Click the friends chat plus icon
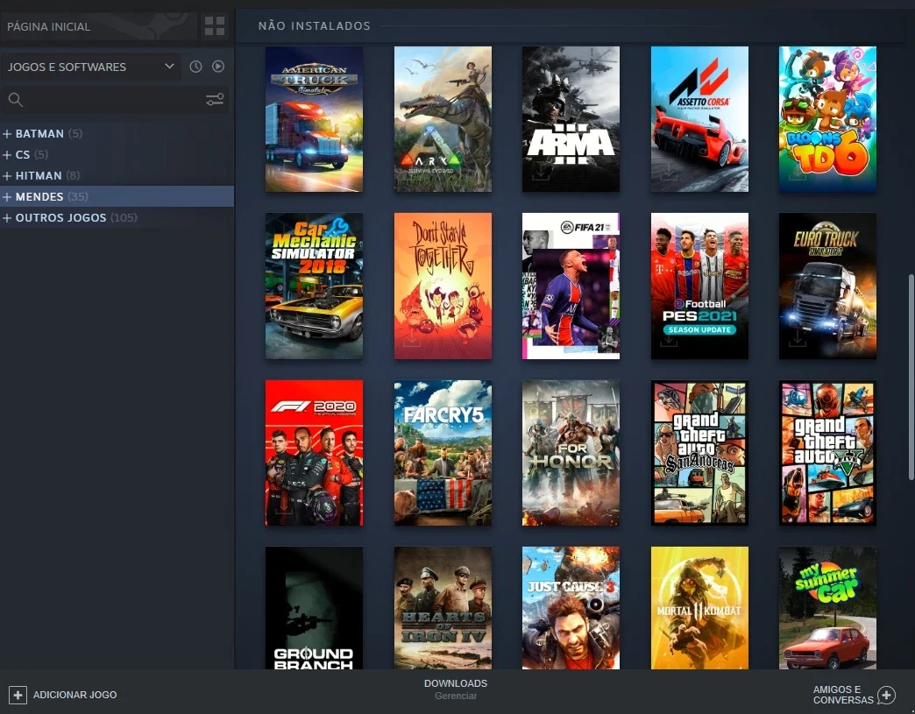The width and height of the screenshot is (915, 714). point(886,695)
